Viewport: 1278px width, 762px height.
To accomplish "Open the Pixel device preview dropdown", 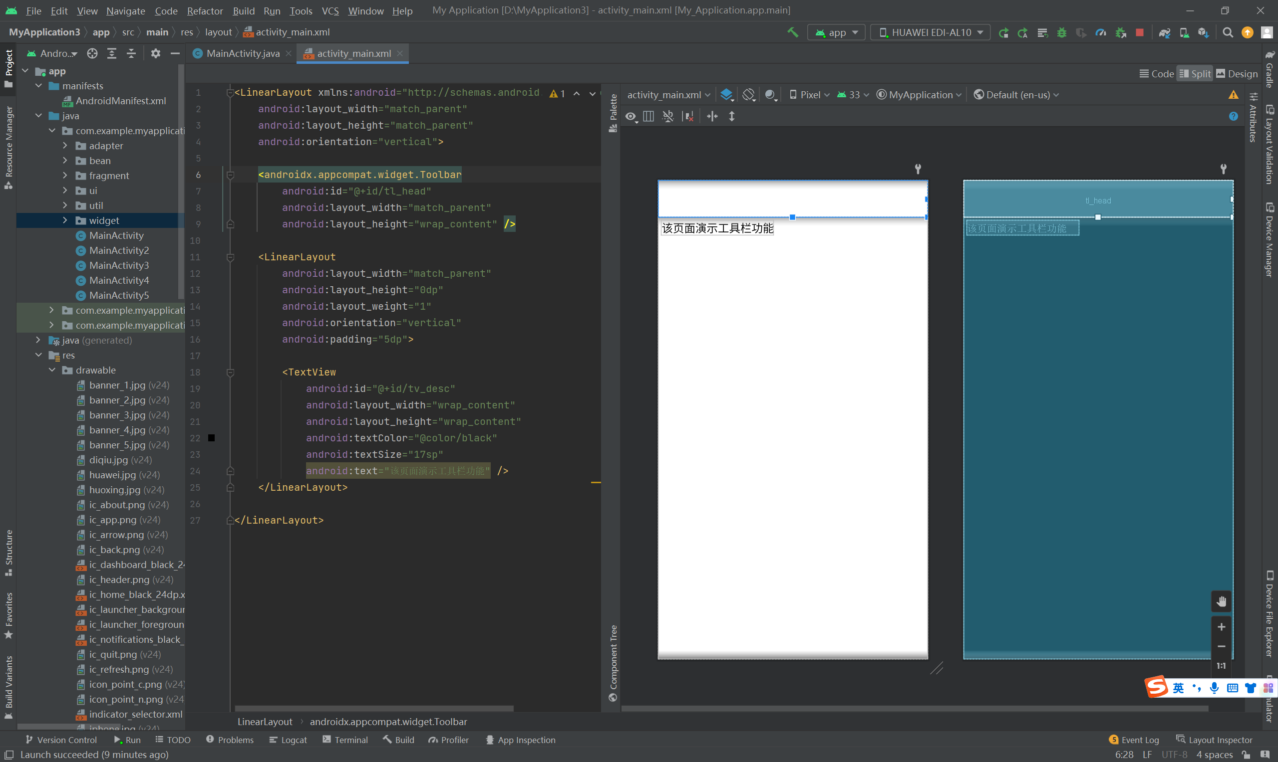I will (809, 94).
